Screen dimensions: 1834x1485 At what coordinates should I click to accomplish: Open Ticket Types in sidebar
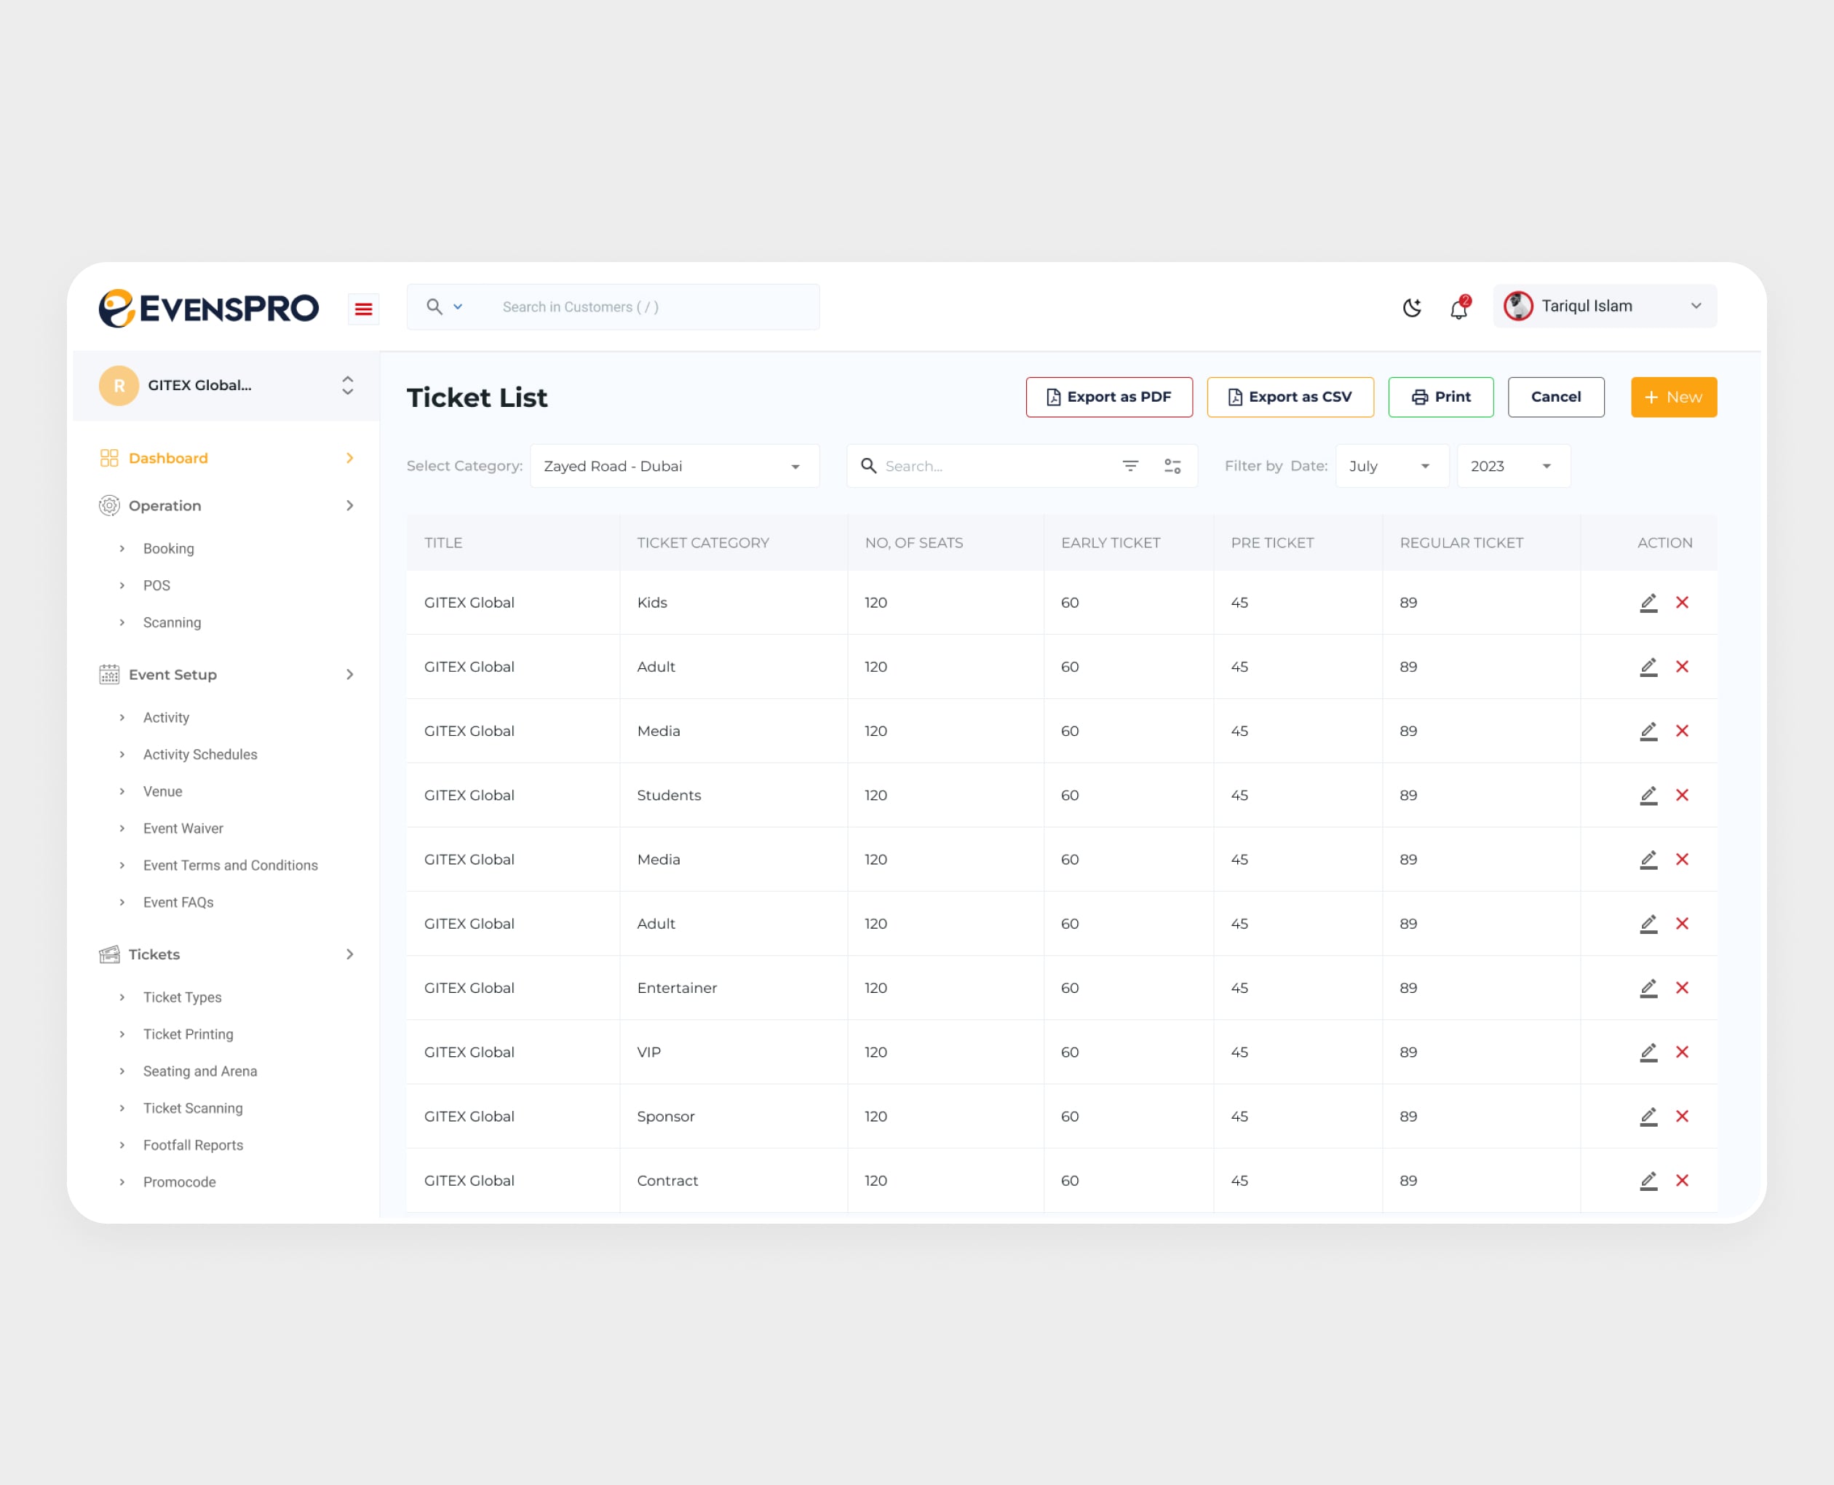182,997
